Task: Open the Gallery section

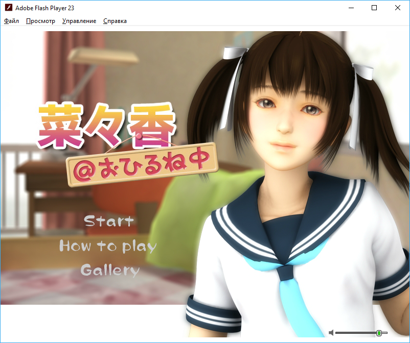Action: 110,270
